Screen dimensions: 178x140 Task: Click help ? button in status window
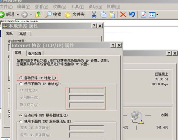(x=169, y=53)
